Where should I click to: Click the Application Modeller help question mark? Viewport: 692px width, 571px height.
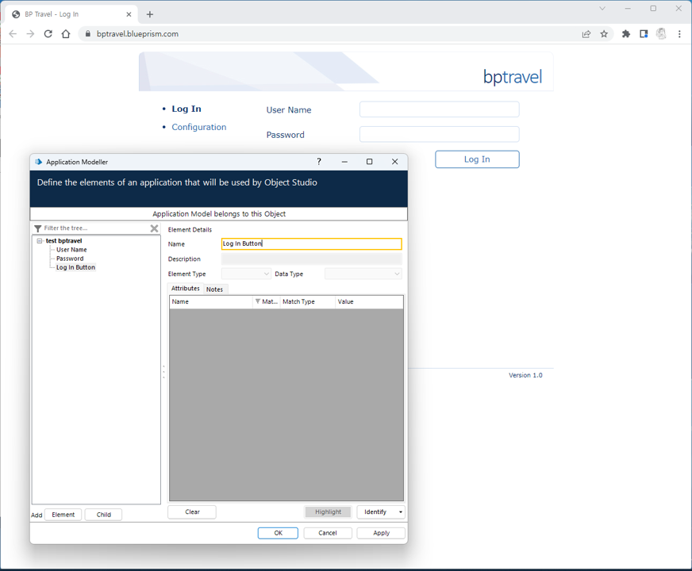click(319, 162)
